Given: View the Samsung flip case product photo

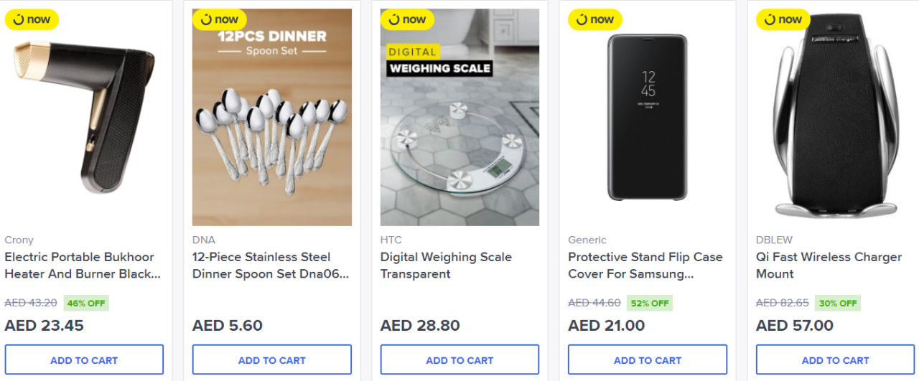Looking at the screenshot, I should 648,118.
